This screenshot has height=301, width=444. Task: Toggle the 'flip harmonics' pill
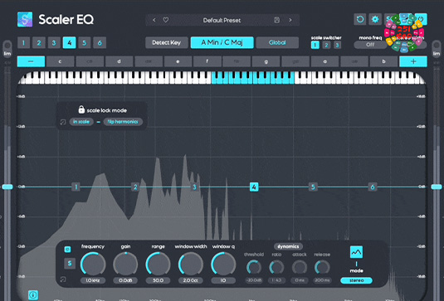[123, 122]
